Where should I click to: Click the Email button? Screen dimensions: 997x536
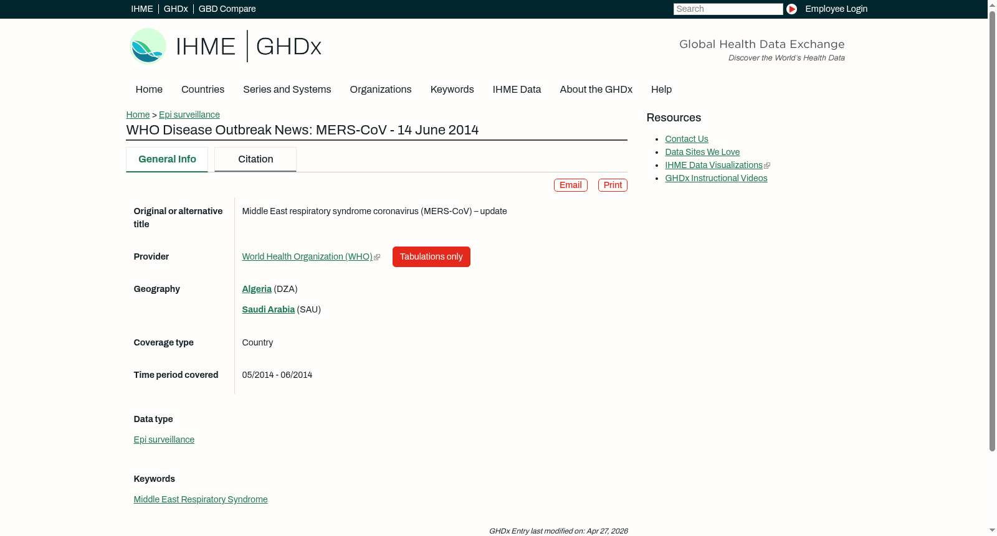571,185
